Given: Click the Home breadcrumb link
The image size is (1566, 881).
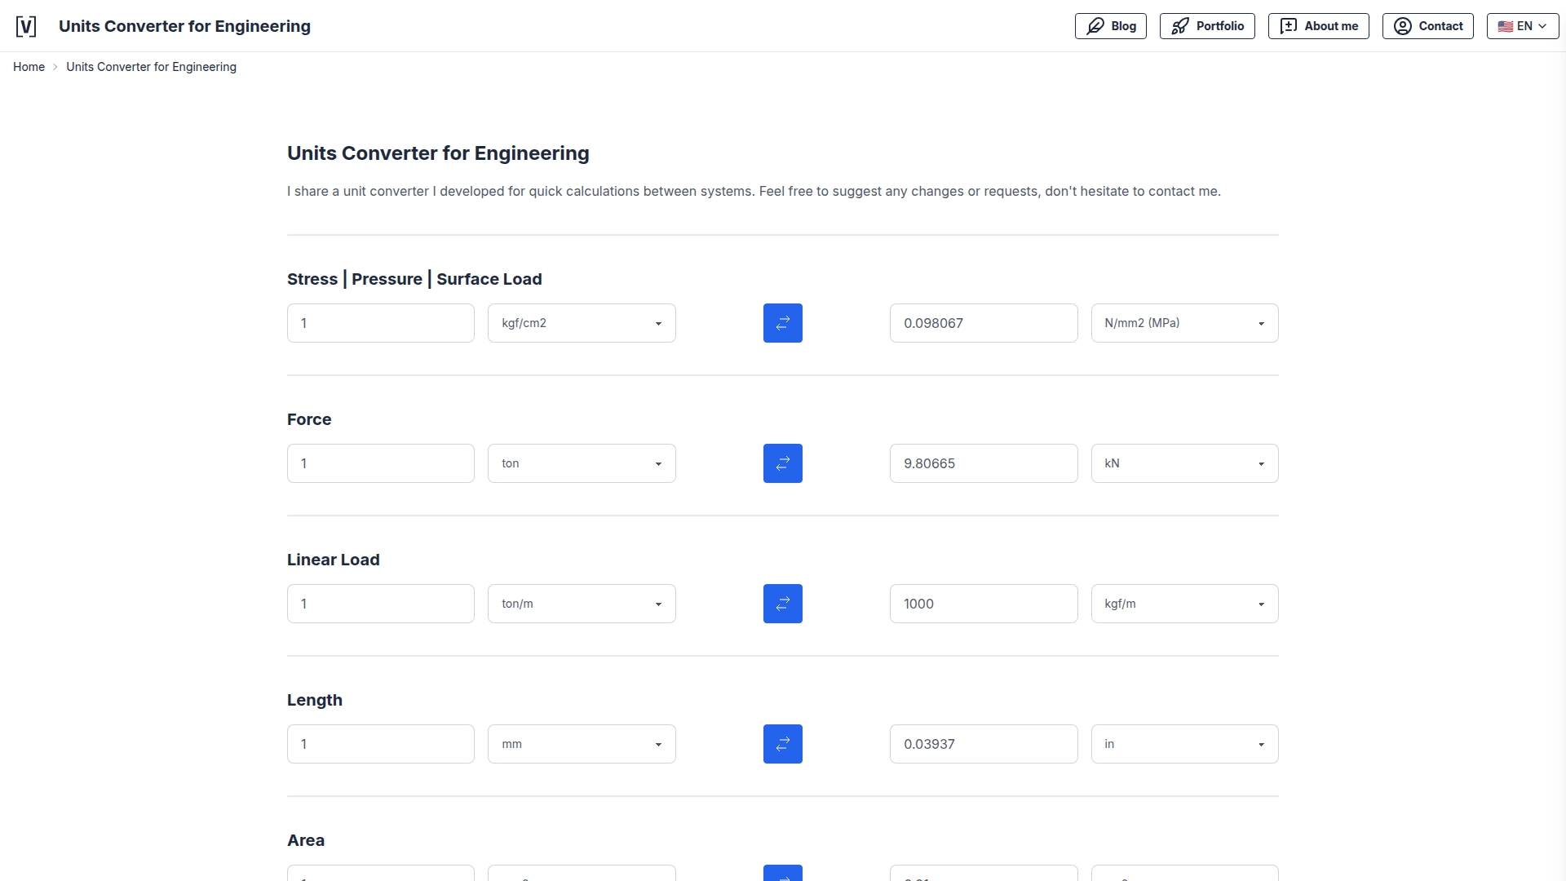Looking at the screenshot, I should point(29,66).
